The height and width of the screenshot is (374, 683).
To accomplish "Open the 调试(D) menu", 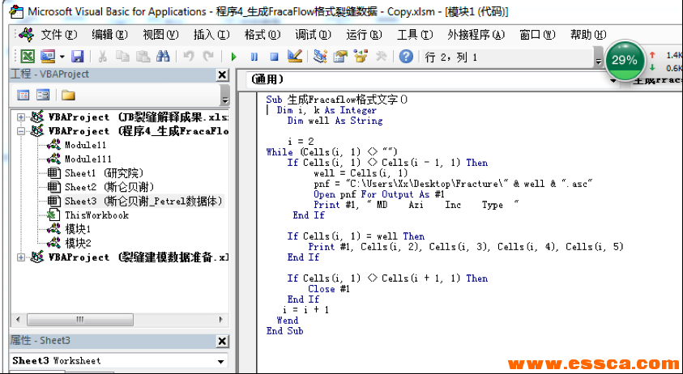I will pos(314,34).
